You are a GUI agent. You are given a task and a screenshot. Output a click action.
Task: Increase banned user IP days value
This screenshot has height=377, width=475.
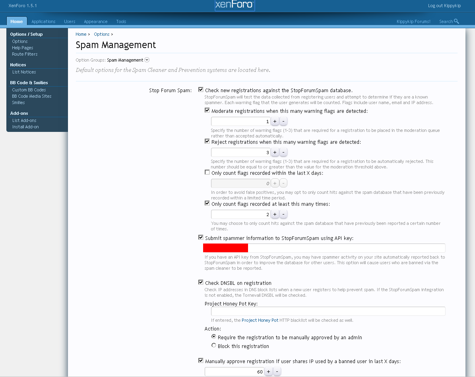click(268, 372)
